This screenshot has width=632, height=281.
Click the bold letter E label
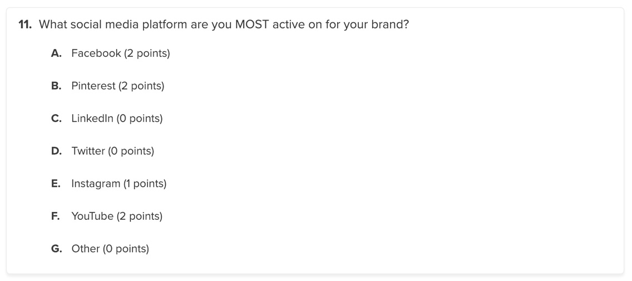[x=56, y=184]
